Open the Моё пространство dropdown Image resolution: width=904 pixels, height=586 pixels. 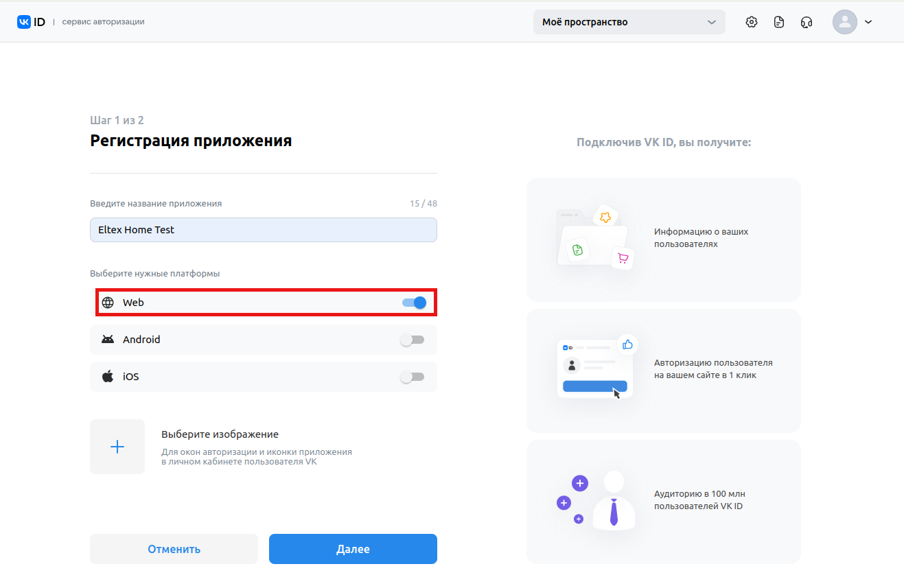(x=629, y=22)
